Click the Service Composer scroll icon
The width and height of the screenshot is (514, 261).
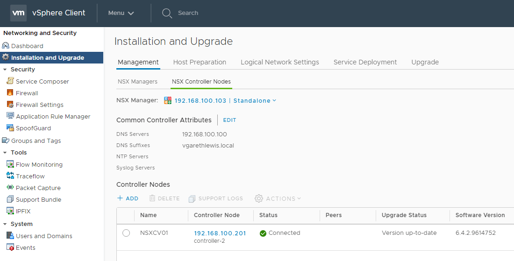(10, 81)
